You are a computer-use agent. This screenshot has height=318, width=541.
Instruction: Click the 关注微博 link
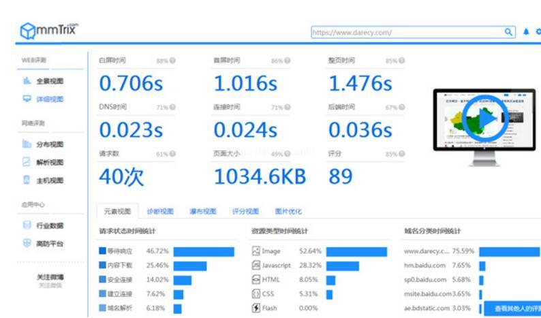[49, 277]
